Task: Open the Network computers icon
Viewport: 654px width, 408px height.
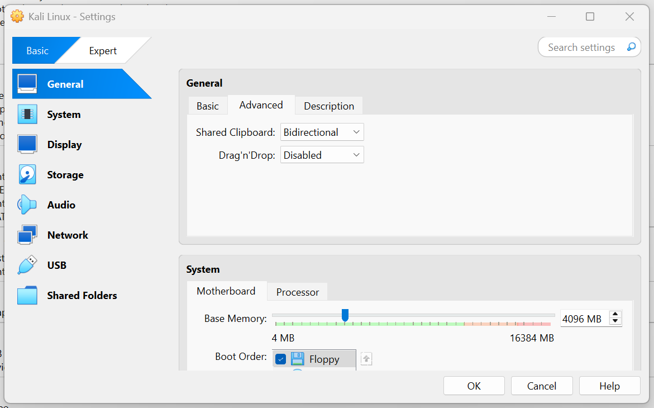Action: 27,235
